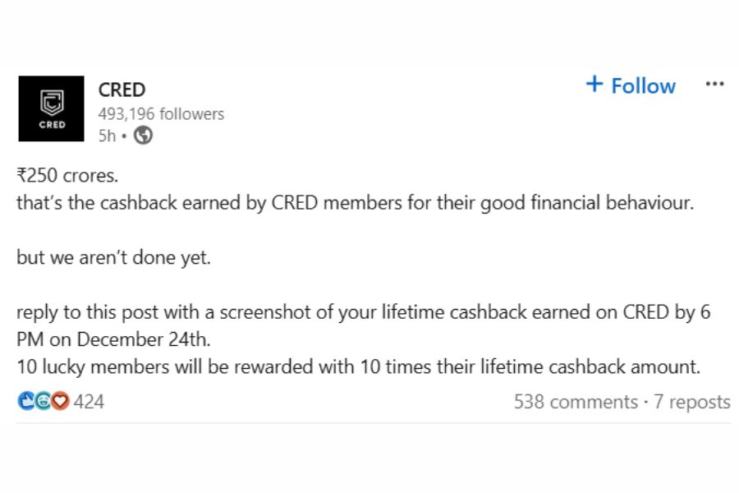The height and width of the screenshot is (493, 739).
Task: Click the '₹250 crores.' text line
Action: pos(67,177)
